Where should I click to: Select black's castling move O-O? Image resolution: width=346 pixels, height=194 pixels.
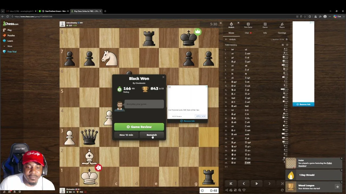247,110
